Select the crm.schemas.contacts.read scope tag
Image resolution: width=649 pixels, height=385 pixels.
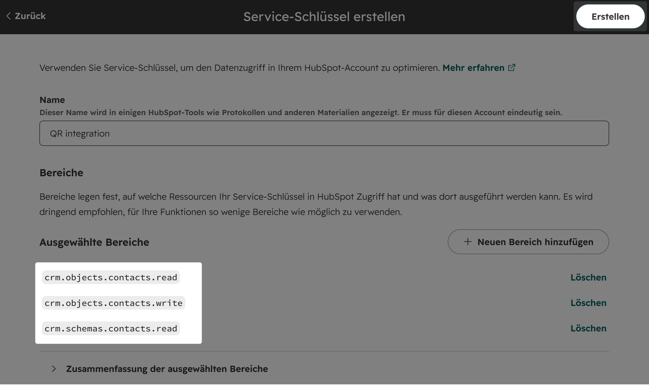pyautogui.click(x=111, y=328)
